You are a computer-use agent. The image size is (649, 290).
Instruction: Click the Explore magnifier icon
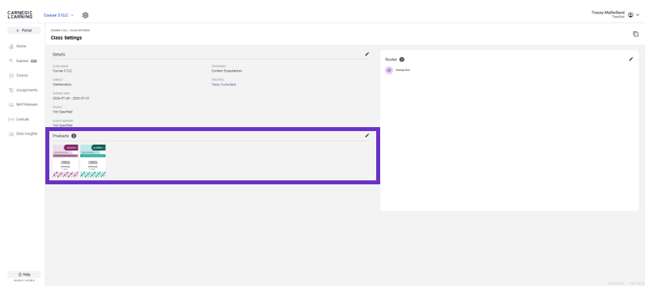[11, 61]
